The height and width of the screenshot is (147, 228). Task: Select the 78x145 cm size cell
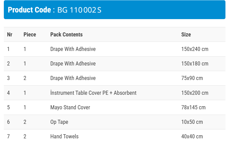click(193, 108)
